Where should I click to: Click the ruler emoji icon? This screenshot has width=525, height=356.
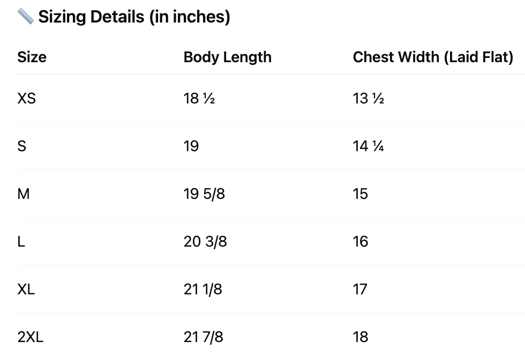click(x=25, y=17)
